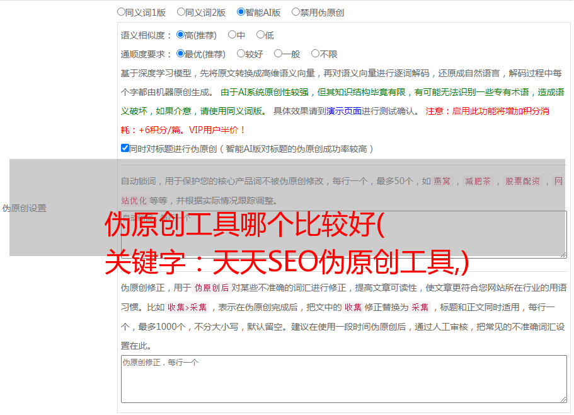Viewport: 574px width, 415px height.
Task: Open the 演示页面 link
Action: [x=344, y=111]
